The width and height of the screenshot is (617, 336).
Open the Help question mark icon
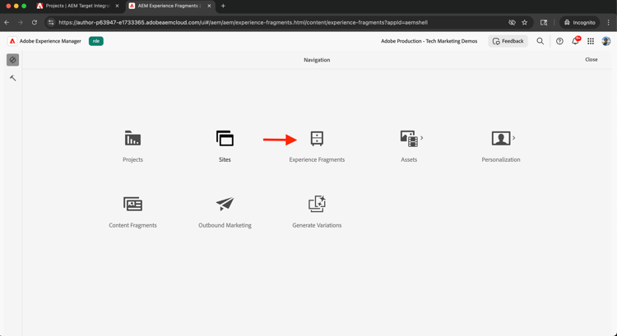click(559, 41)
